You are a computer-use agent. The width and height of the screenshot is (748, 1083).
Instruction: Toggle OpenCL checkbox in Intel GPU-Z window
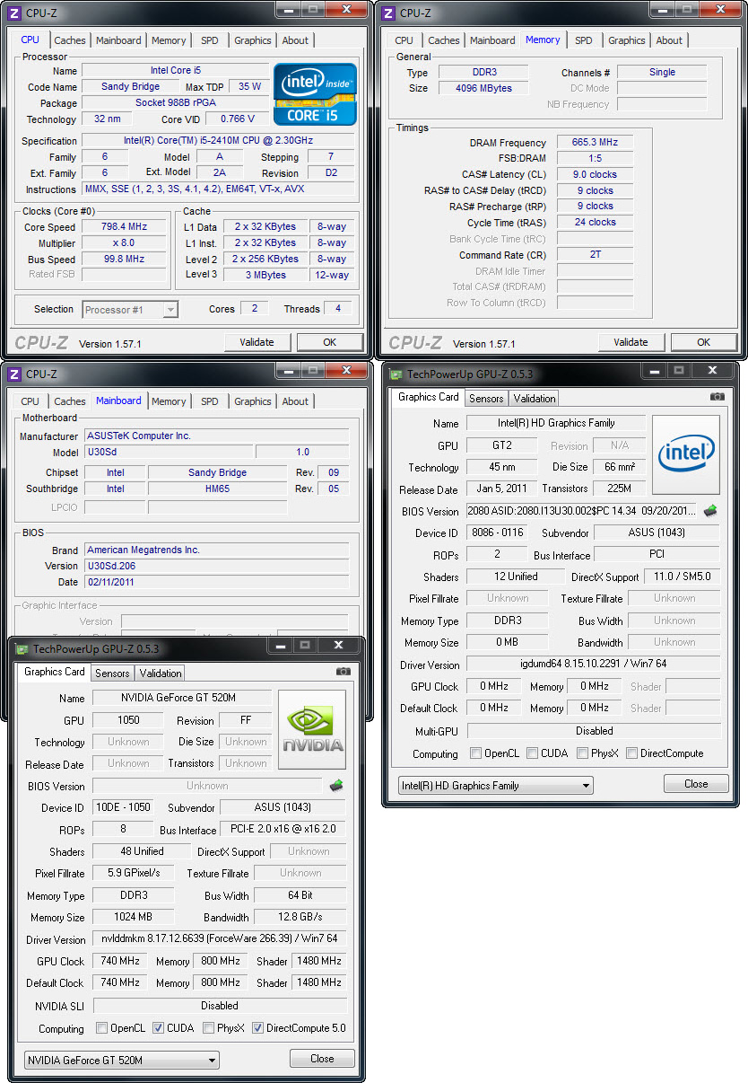click(476, 753)
